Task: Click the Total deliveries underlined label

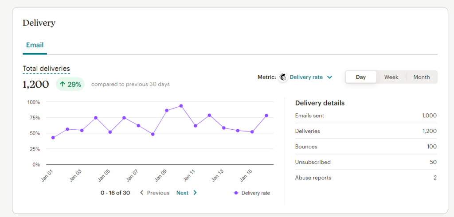Action: 46,69
